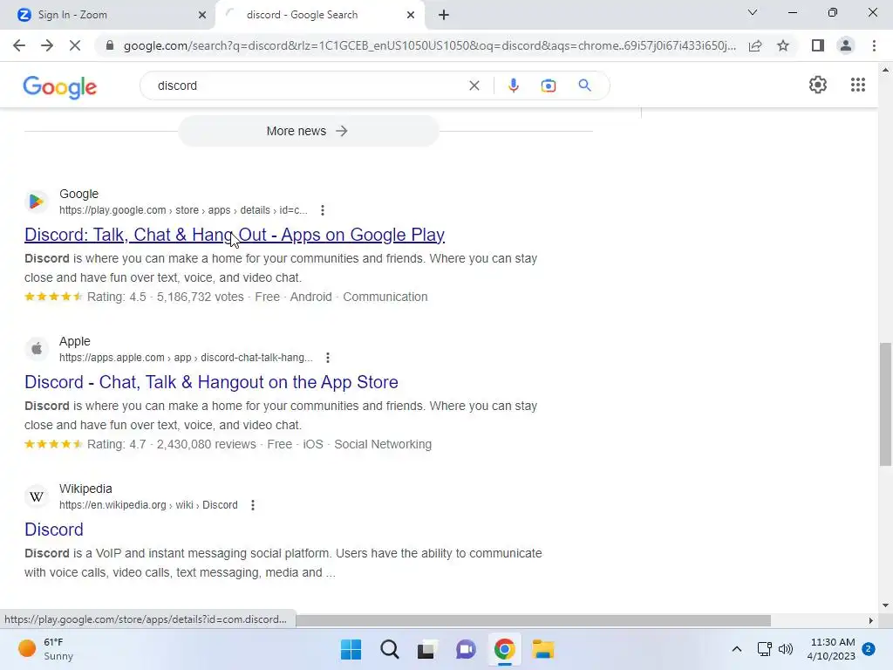Go to the Google logo homepage
This screenshot has height=670, width=893.
(x=60, y=86)
